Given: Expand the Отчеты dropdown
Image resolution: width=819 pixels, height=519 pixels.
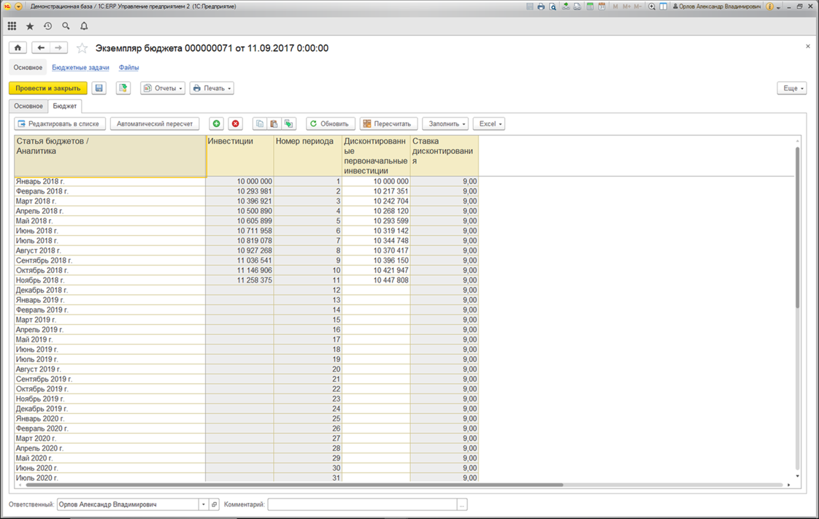Looking at the screenshot, I should 163,88.
